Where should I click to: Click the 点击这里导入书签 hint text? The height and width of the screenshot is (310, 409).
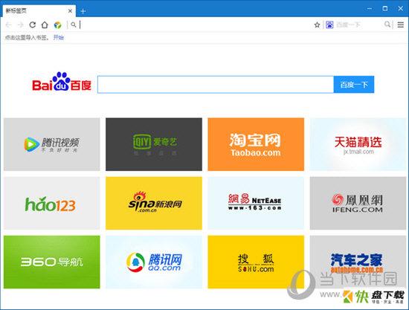click(27, 38)
